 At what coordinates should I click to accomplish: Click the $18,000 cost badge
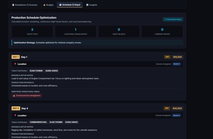[x=177, y=57]
